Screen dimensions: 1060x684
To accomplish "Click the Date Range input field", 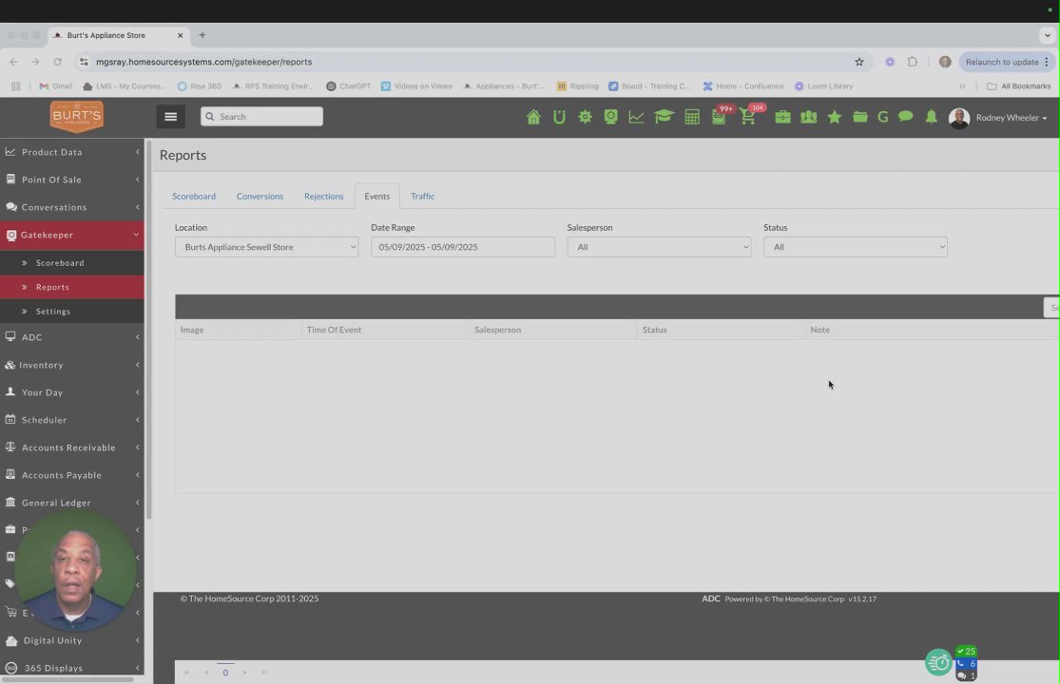I will pyautogui.click(x=463, y=247).
